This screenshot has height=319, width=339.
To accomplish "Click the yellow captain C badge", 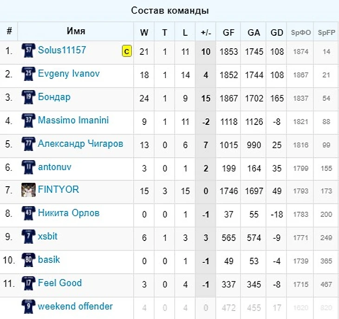I will click(x=127, y=51).
